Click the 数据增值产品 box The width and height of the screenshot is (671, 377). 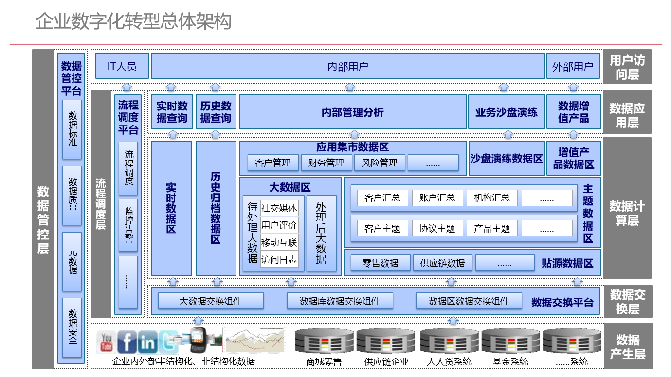[x=574, y=111]
